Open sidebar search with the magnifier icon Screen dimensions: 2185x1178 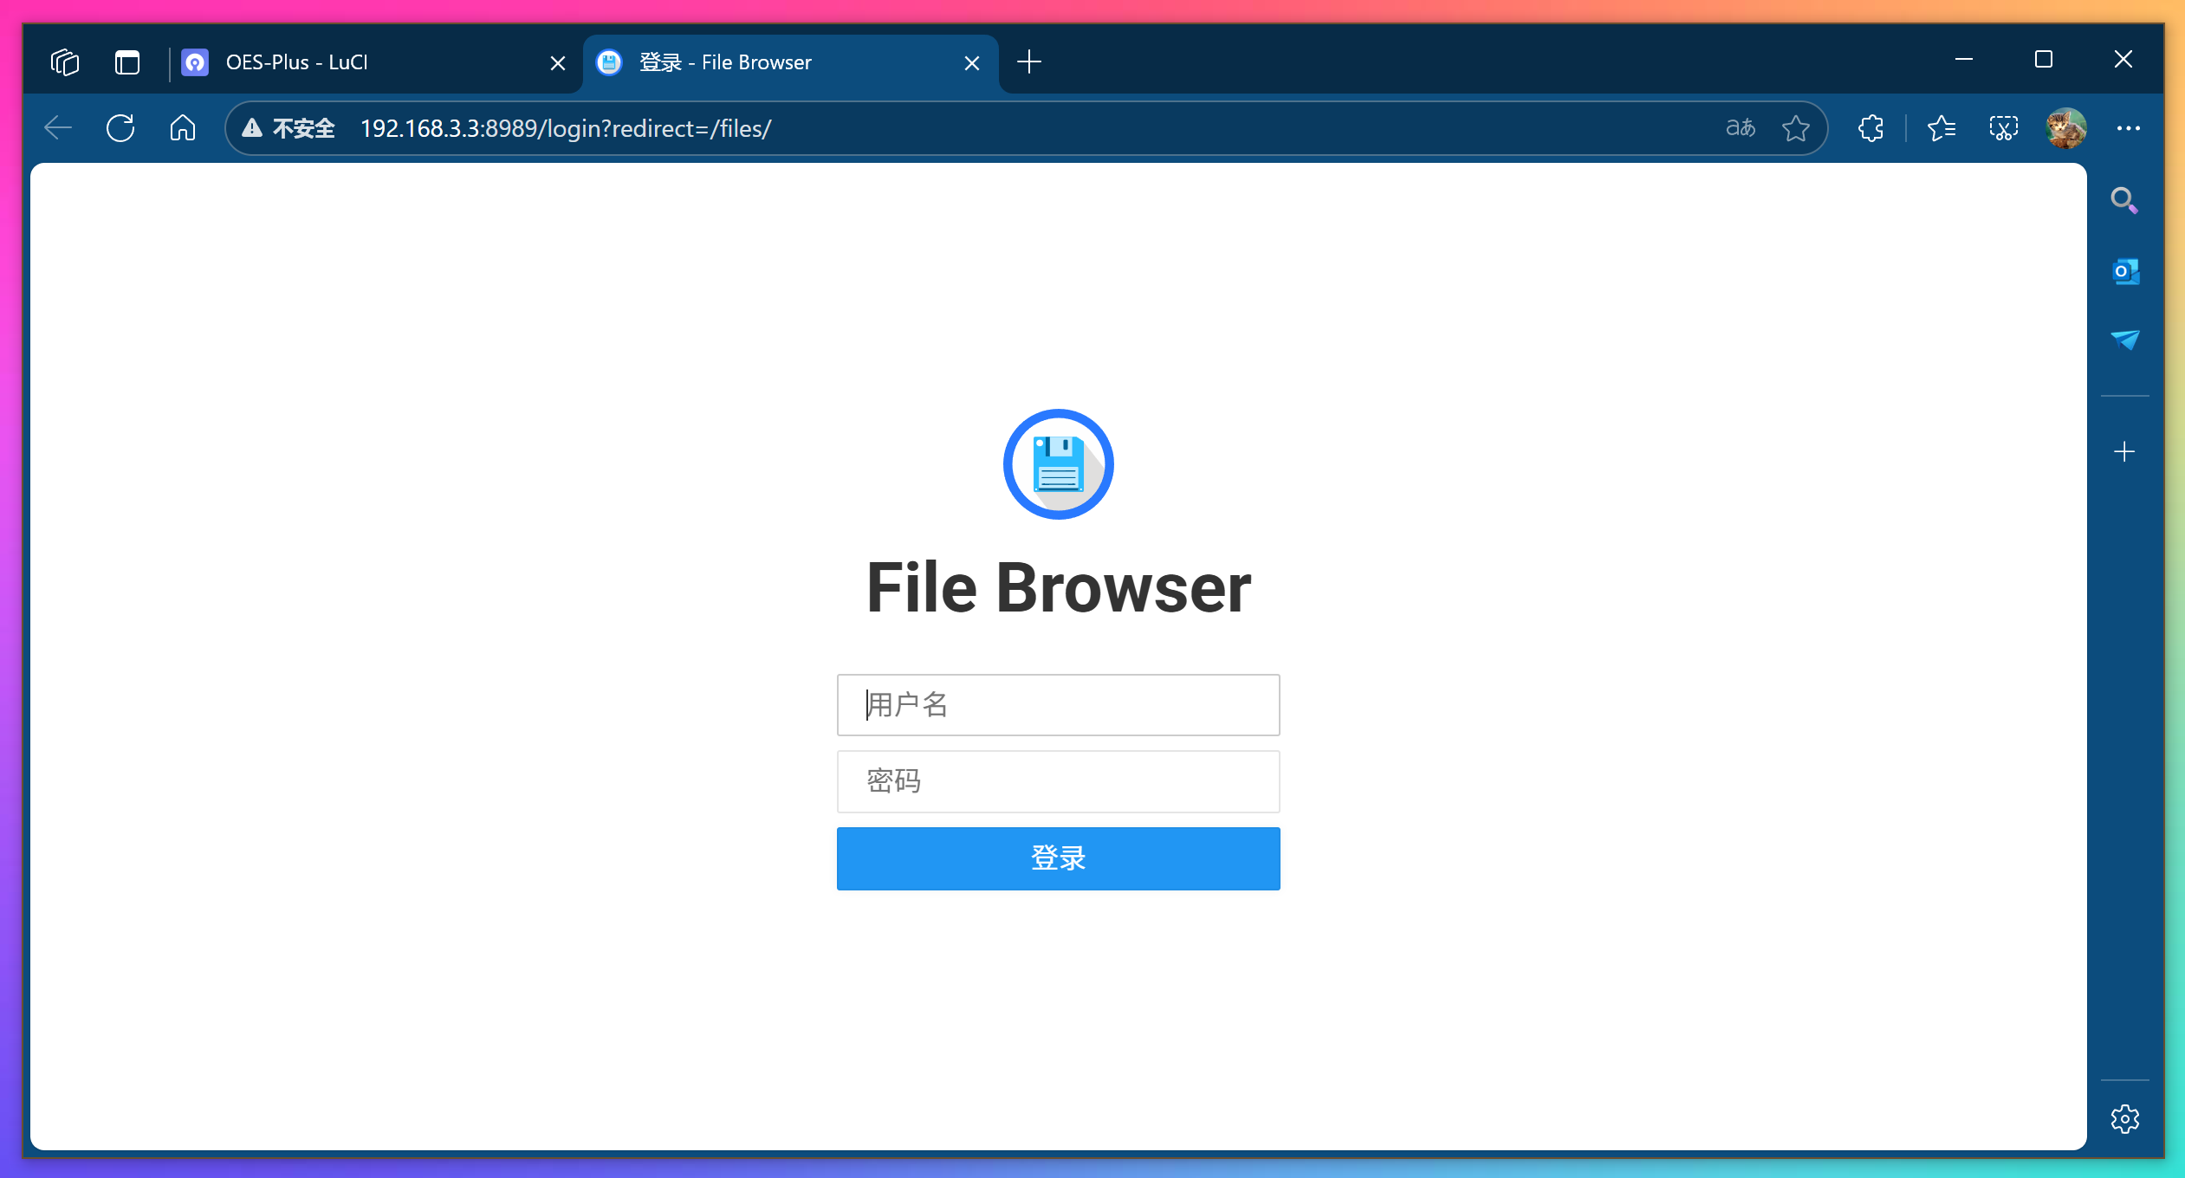point(2126,200)
